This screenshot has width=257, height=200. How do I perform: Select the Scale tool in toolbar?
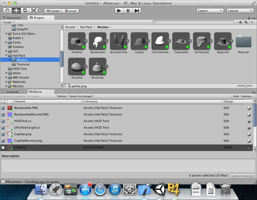34,11
